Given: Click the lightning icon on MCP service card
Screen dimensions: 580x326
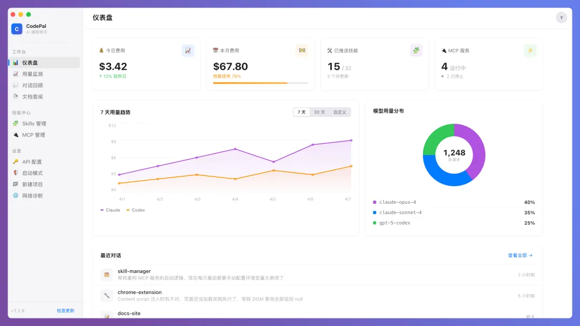Looking at the screenshot, I should (x=530, y=50).
